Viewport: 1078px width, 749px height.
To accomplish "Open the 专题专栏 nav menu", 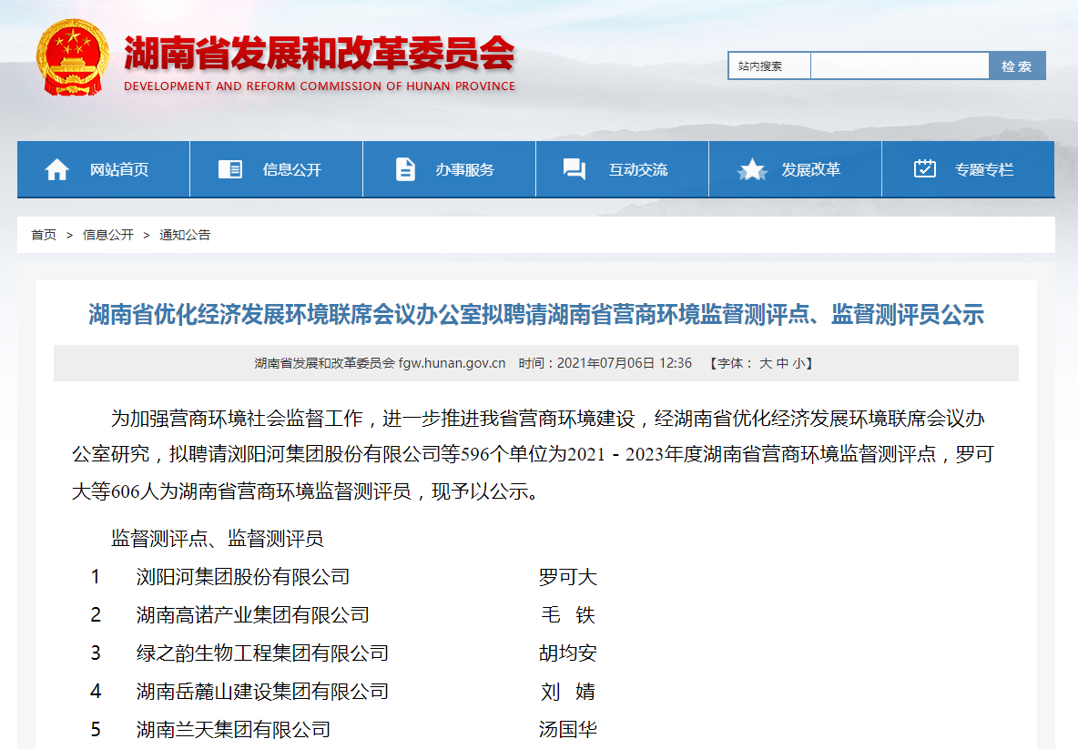I will 968,169.
